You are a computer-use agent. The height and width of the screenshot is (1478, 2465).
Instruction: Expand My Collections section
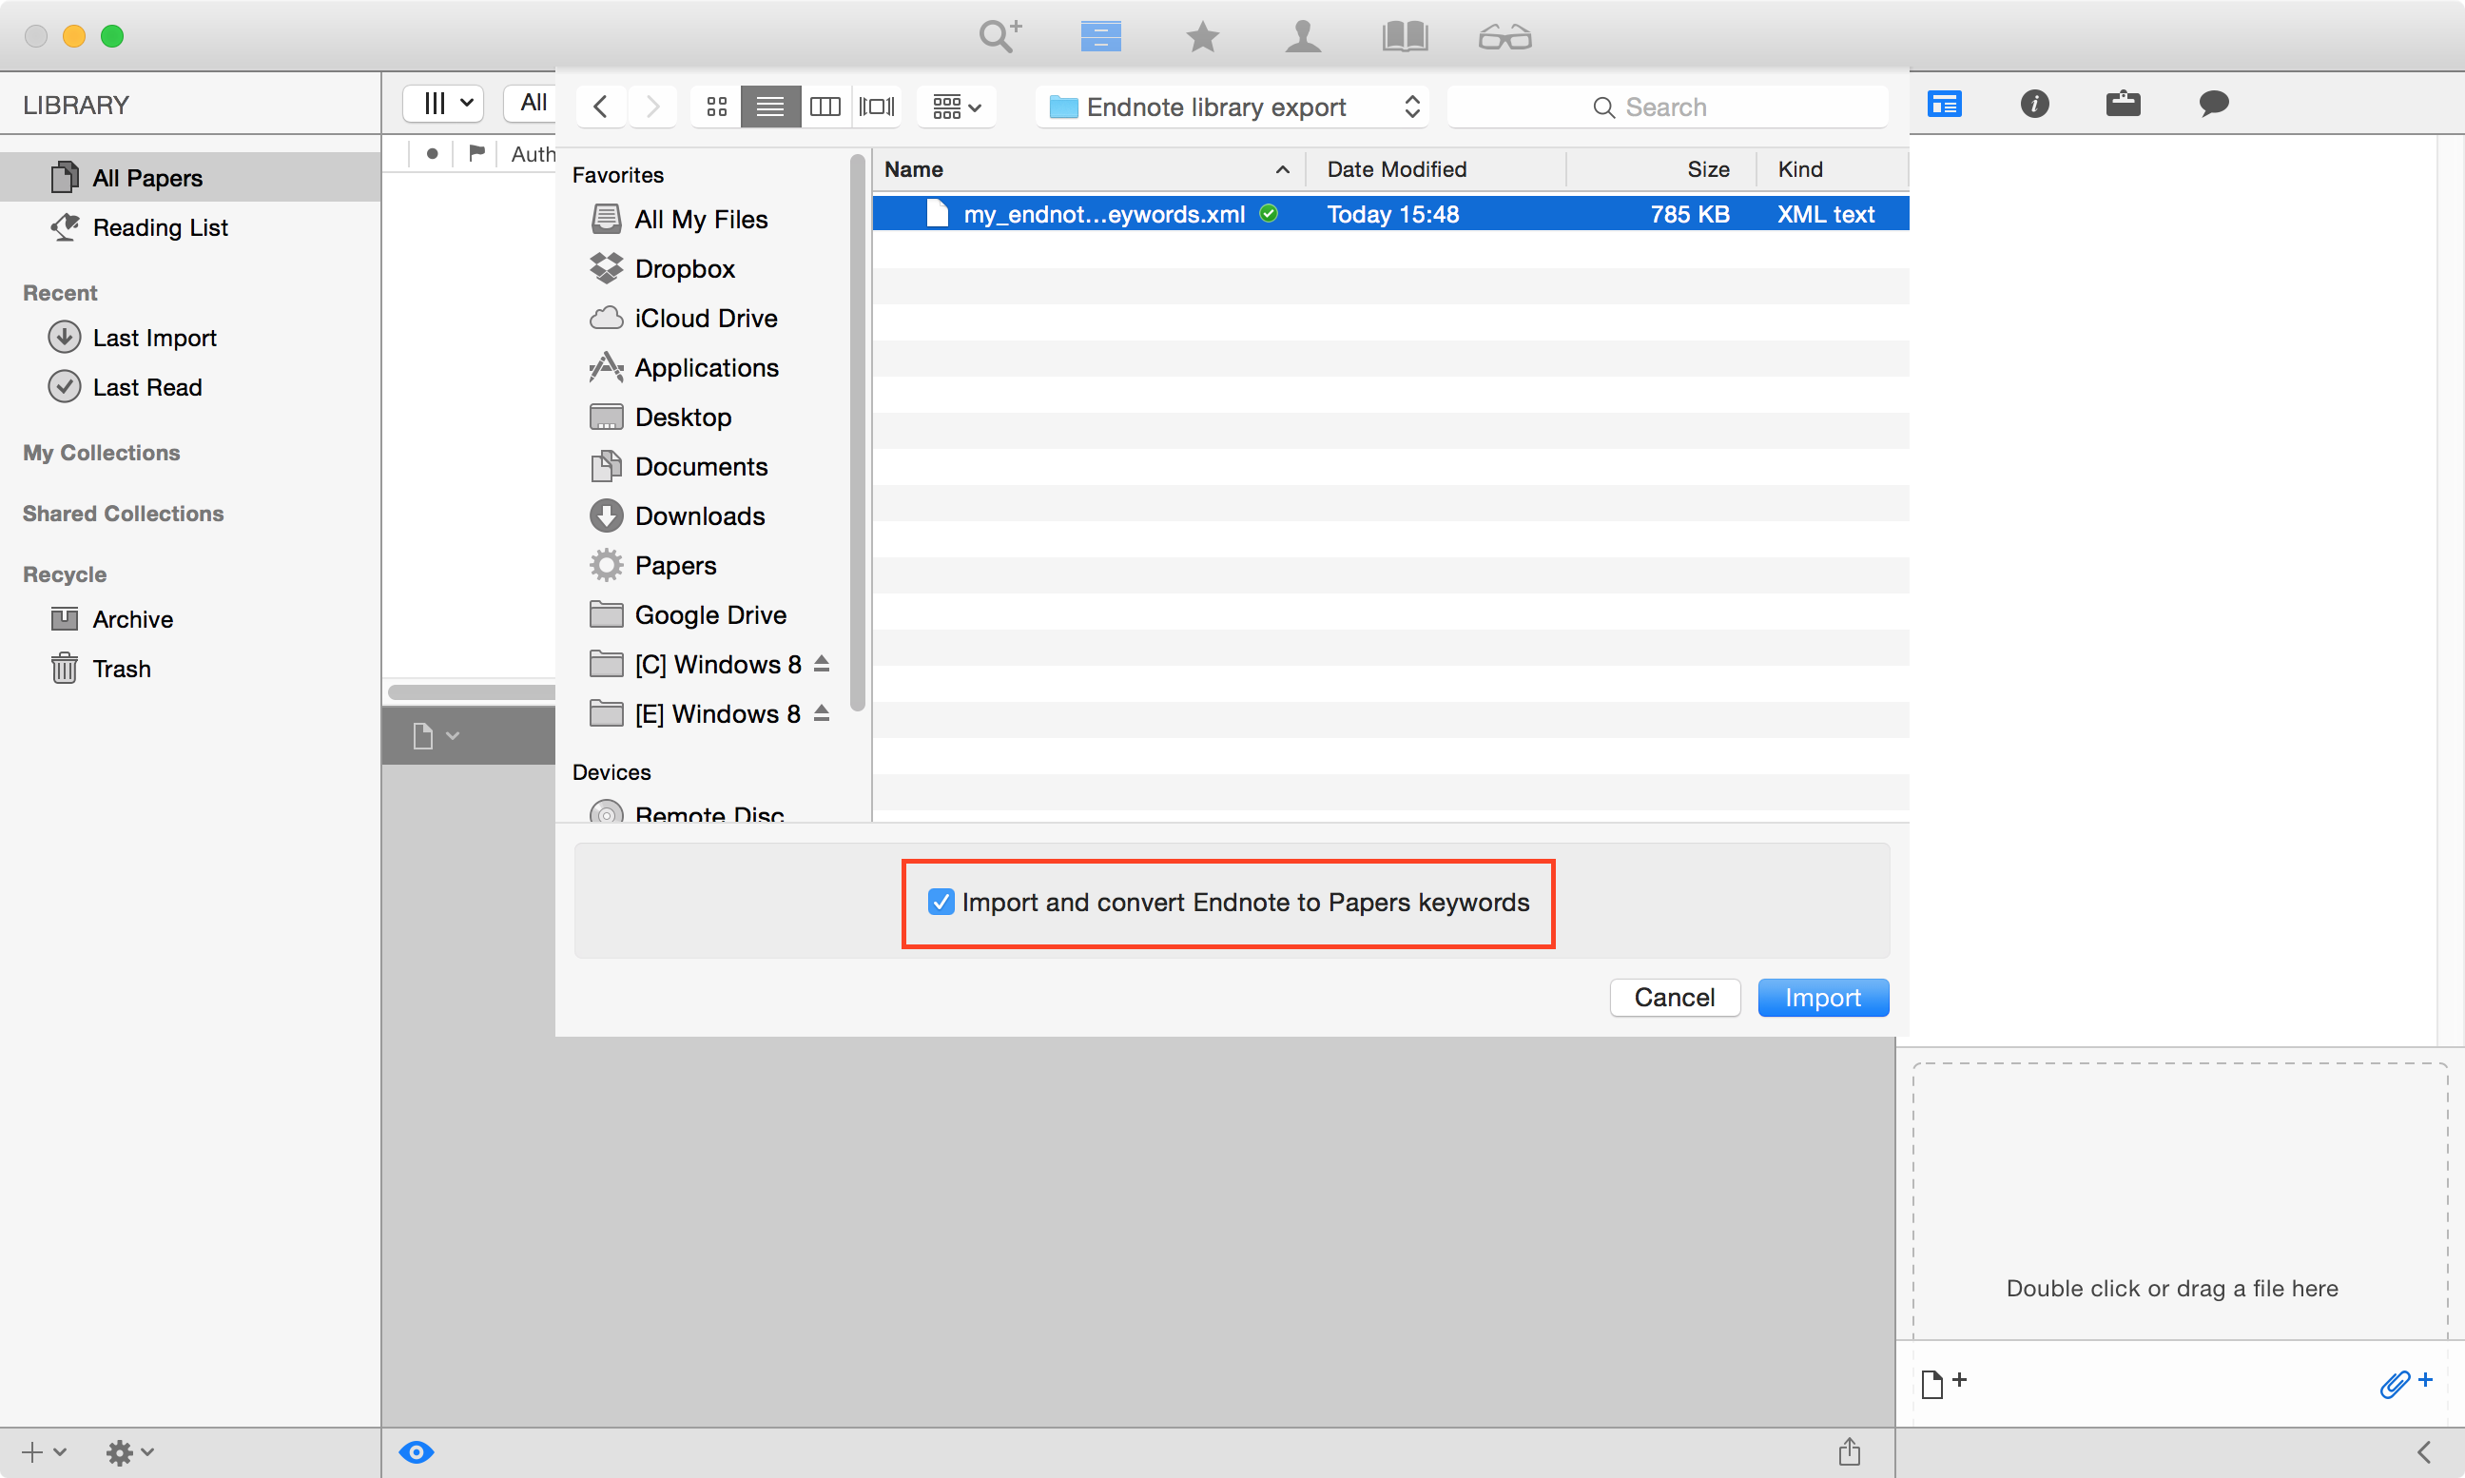[102, 453]
